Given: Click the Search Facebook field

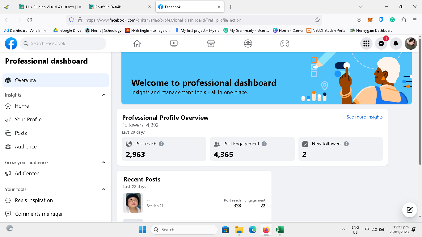Looking at the screenshot, I should tap(63, 44).
